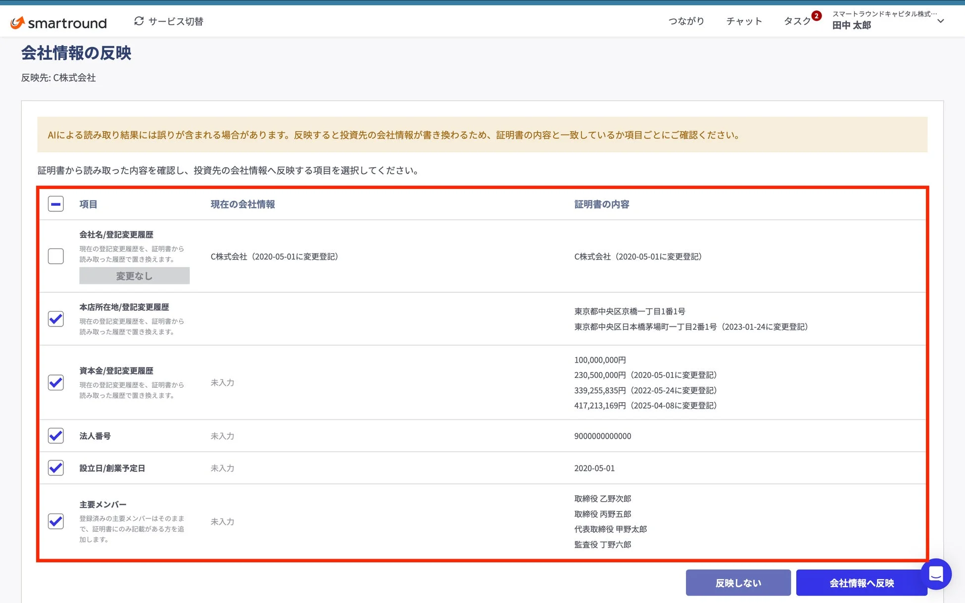
Task: Open the つながり menu
Action: tap(686, 21)
